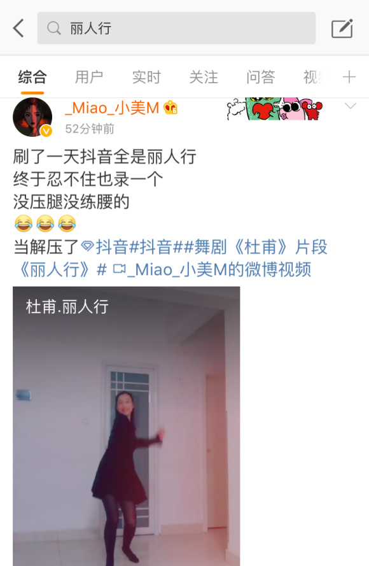The image size is (369, 566).
Task: Tap username _Miao_小美M
Action: (x=112, y=108)
